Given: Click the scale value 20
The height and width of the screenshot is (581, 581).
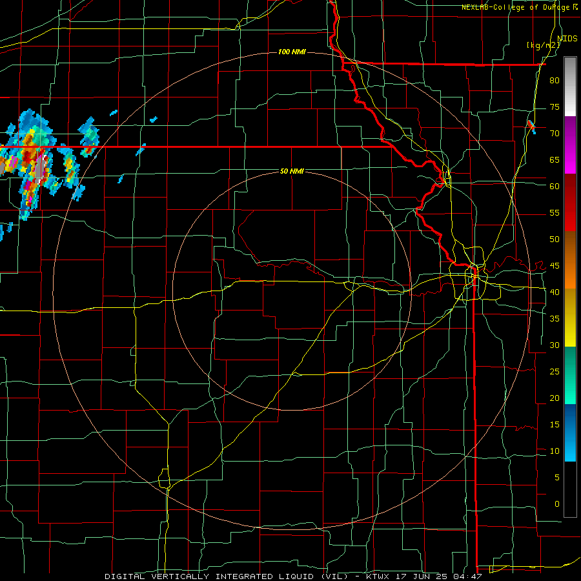Looking at the screenshot, I should point(555,398).
